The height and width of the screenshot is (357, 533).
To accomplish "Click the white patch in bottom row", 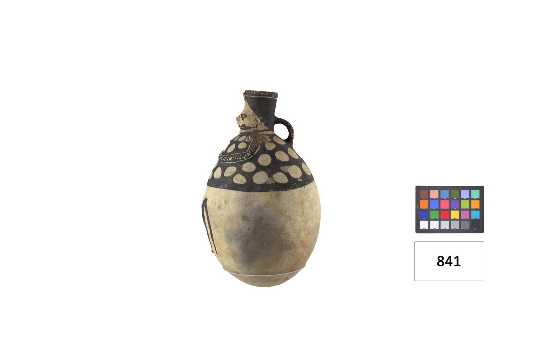I will [x=424, y=225].
